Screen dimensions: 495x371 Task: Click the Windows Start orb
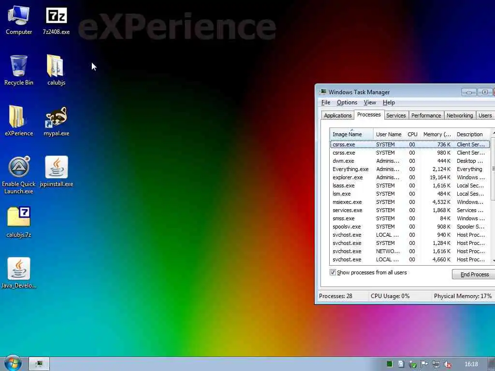pos(13,363)
